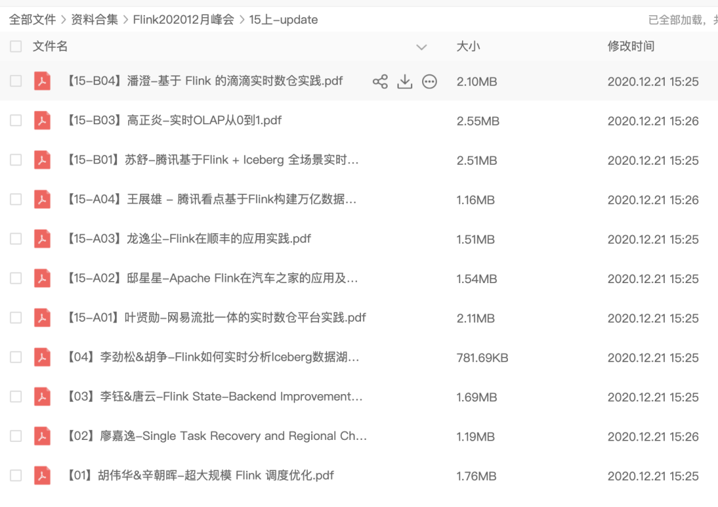Check the box for 【02】廖嘉逸 file
Viewport: 718px width, 507px height.
click(15, 436)
